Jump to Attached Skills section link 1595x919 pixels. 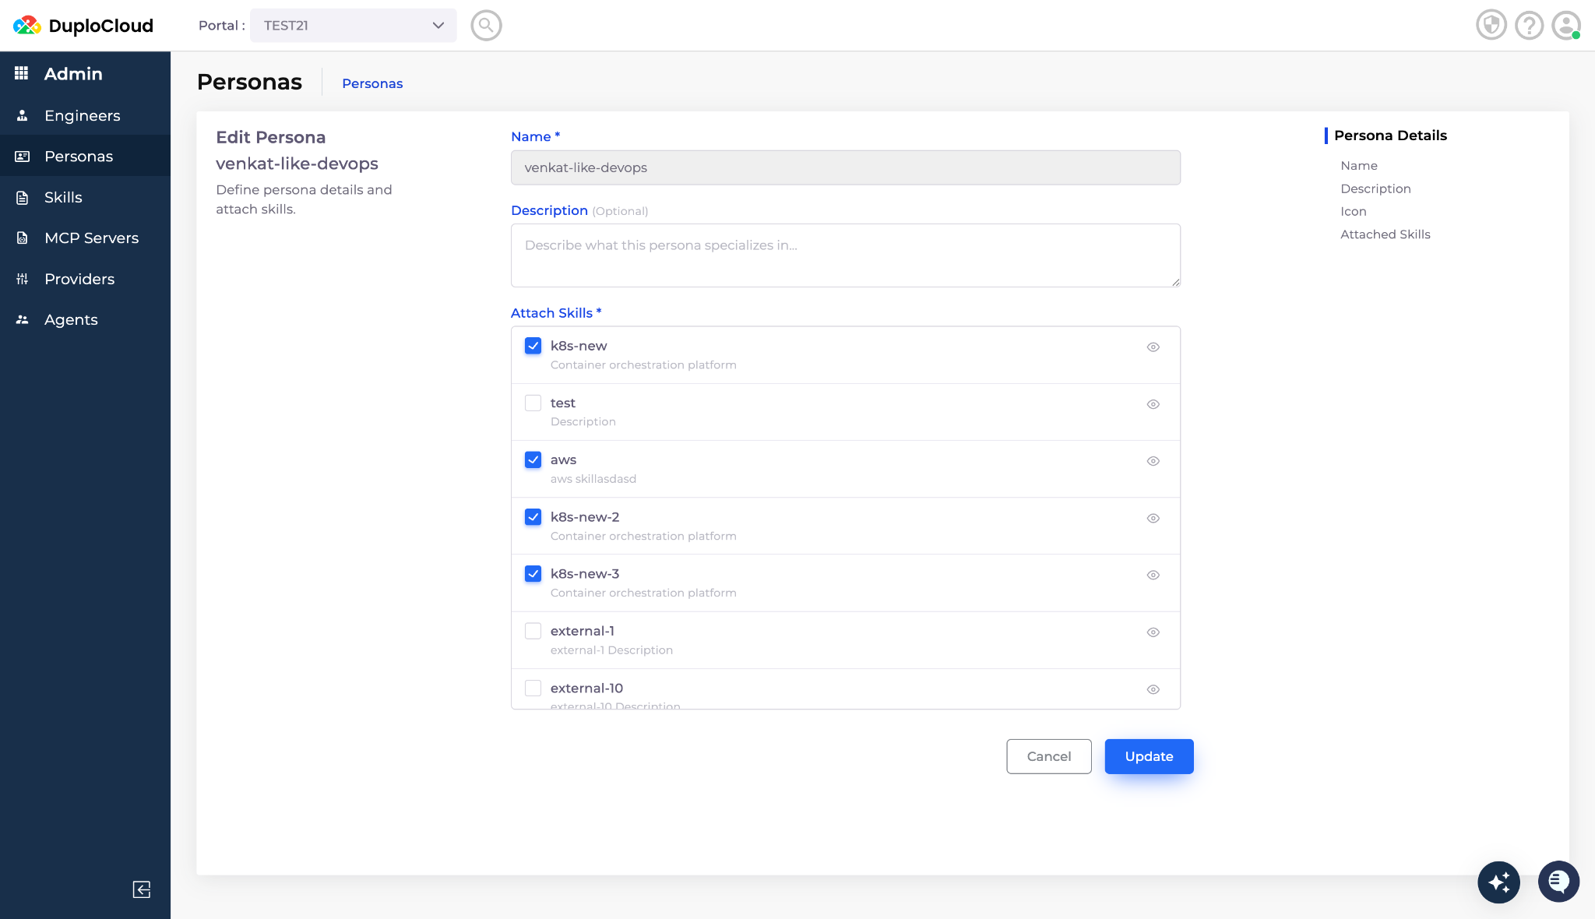point(1385,234)
